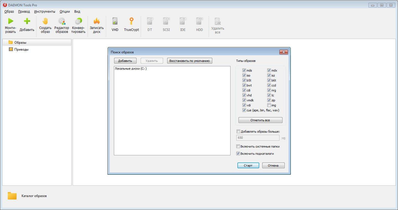398x210 pixels.
Task: Open the TrueCrypt key icon
Action: [x=132, y=21]
